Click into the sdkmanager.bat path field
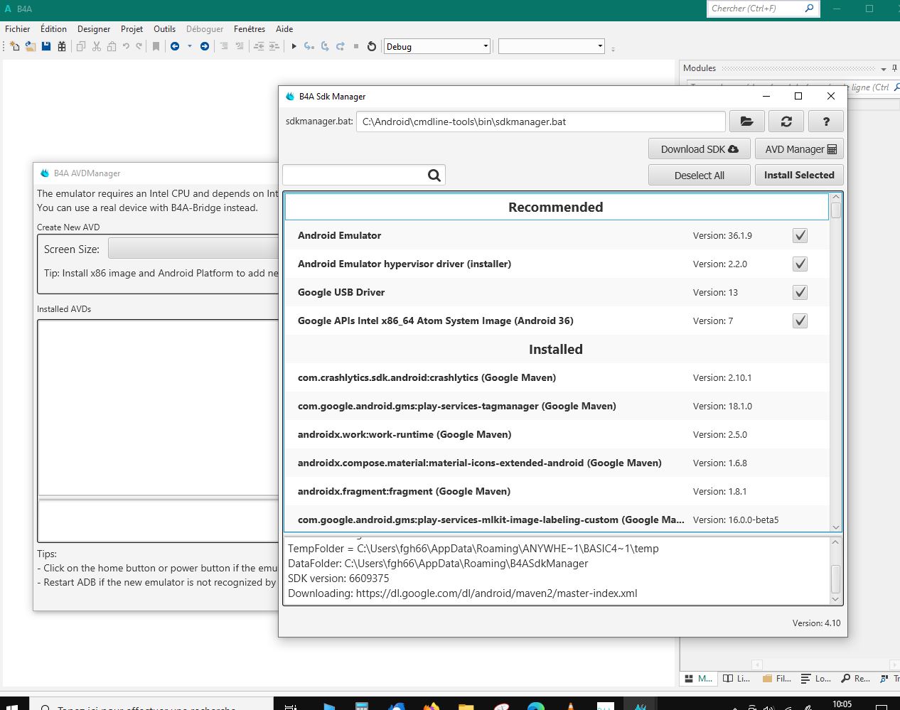The width and height of the screenshot is (900, 710). (540, 122)
